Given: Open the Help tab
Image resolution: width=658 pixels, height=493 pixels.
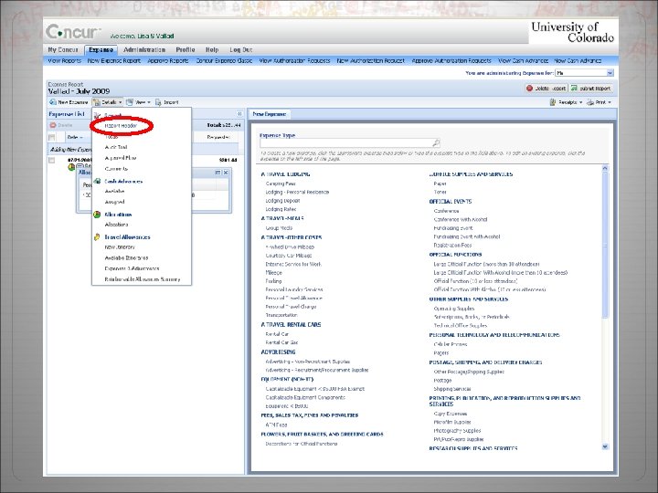Looking at the screenshot, I should 212,50.
